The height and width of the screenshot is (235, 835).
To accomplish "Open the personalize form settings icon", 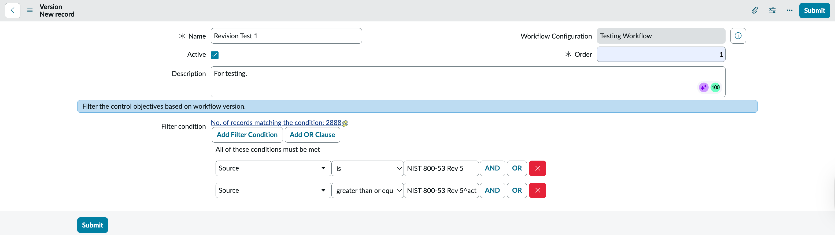I will tap(772, 11).
